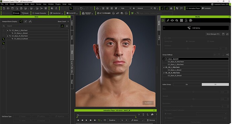The width and height of the screenshot is (232, 124).
Task: Select the active bone edit tool in sidebar
Action: click(4, 39)
